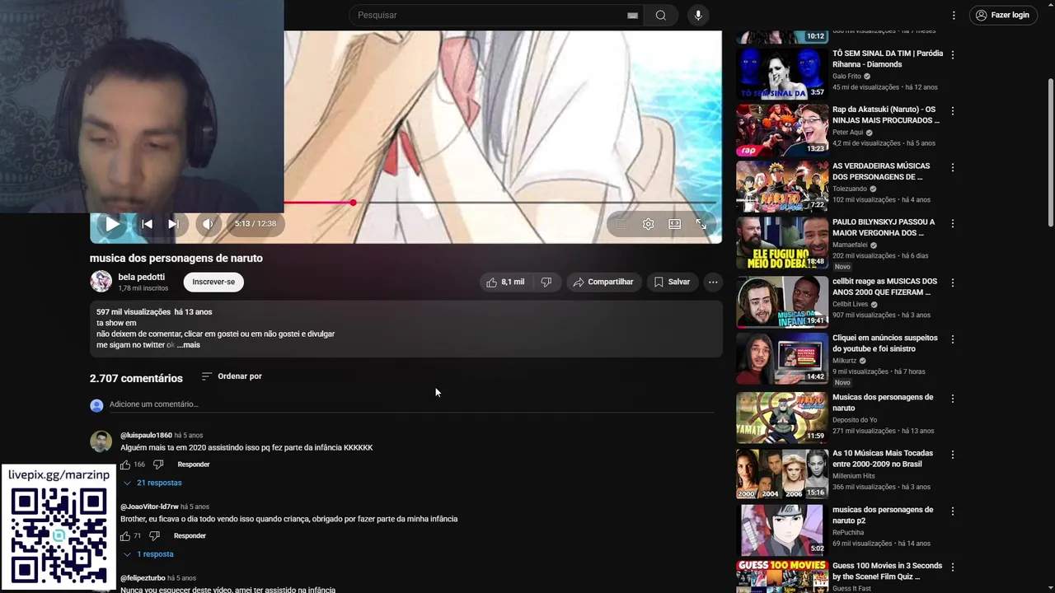The height and width of the screenshot is (593, 1055).
Task: Open TÔ SEM SINAL DA TIM video thumbnail
Action: point(782,73)
